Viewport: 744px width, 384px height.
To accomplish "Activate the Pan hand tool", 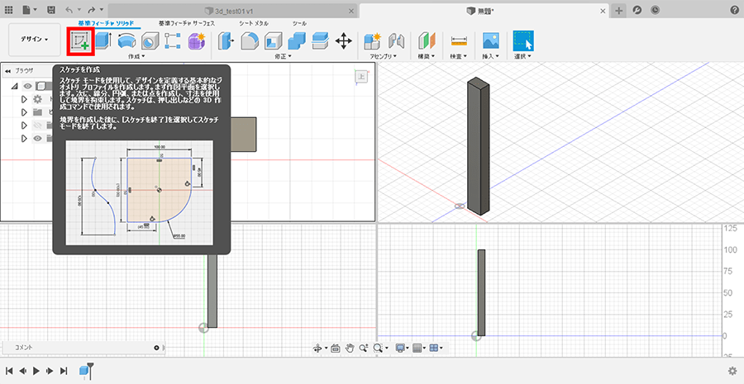I will click(x=351, y=348).
